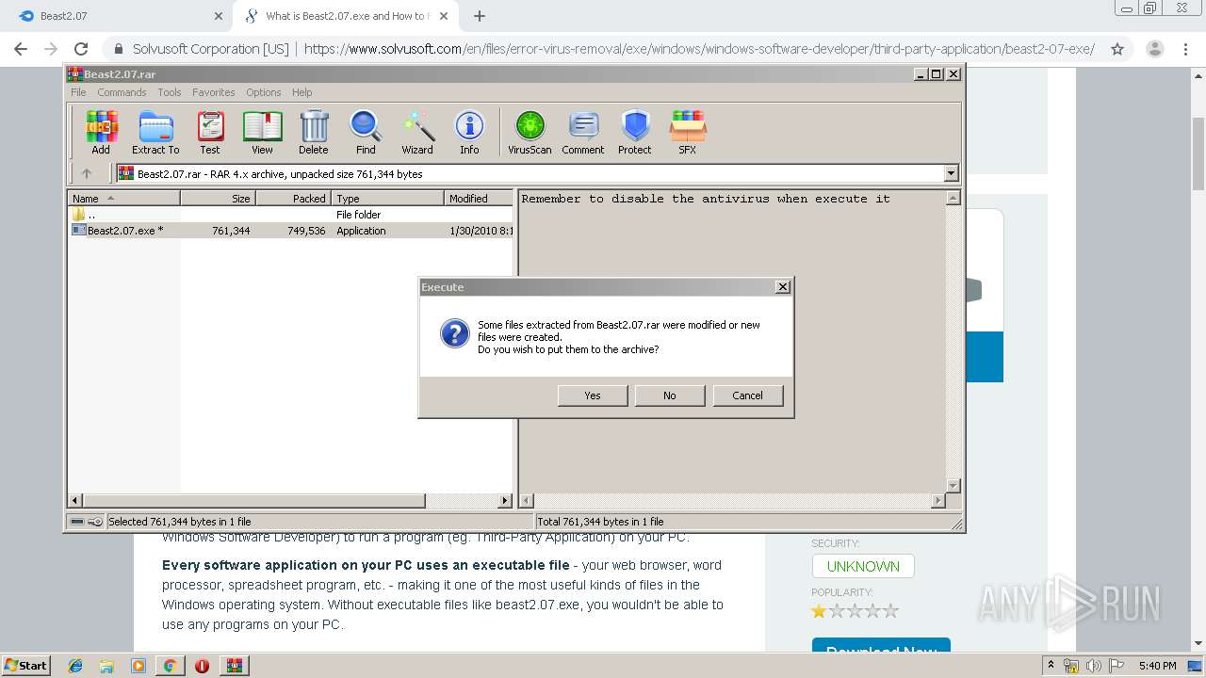Open Opera from the taskbar
Image resolution: width=1206 pixels, height=678 pixels.
click(x=202, y=666)
